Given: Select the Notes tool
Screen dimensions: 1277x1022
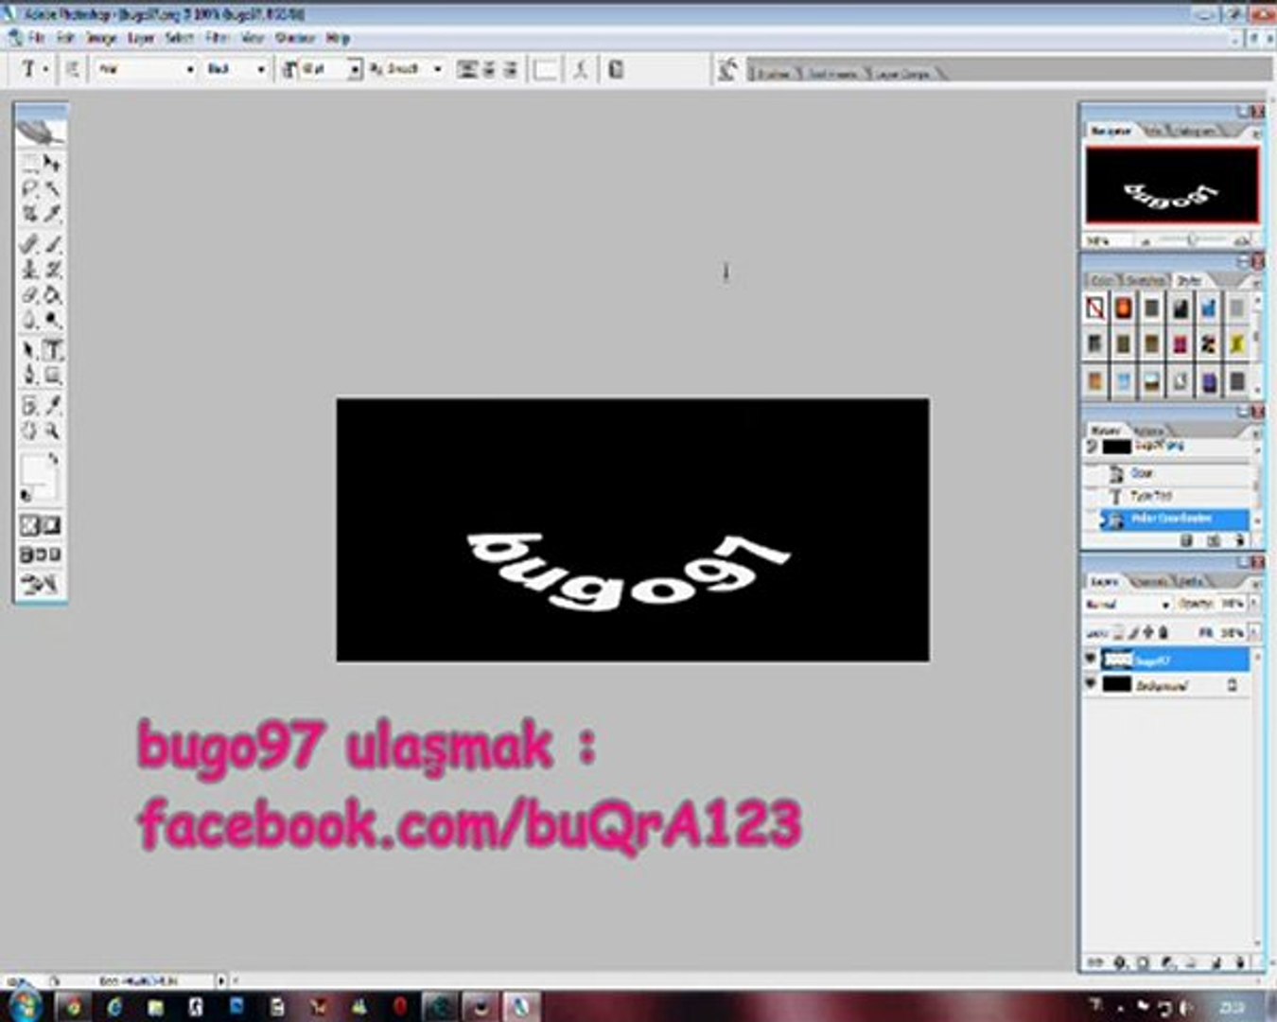Looking at the screenshot, I should pyautogui.click(x=30, y=406).
